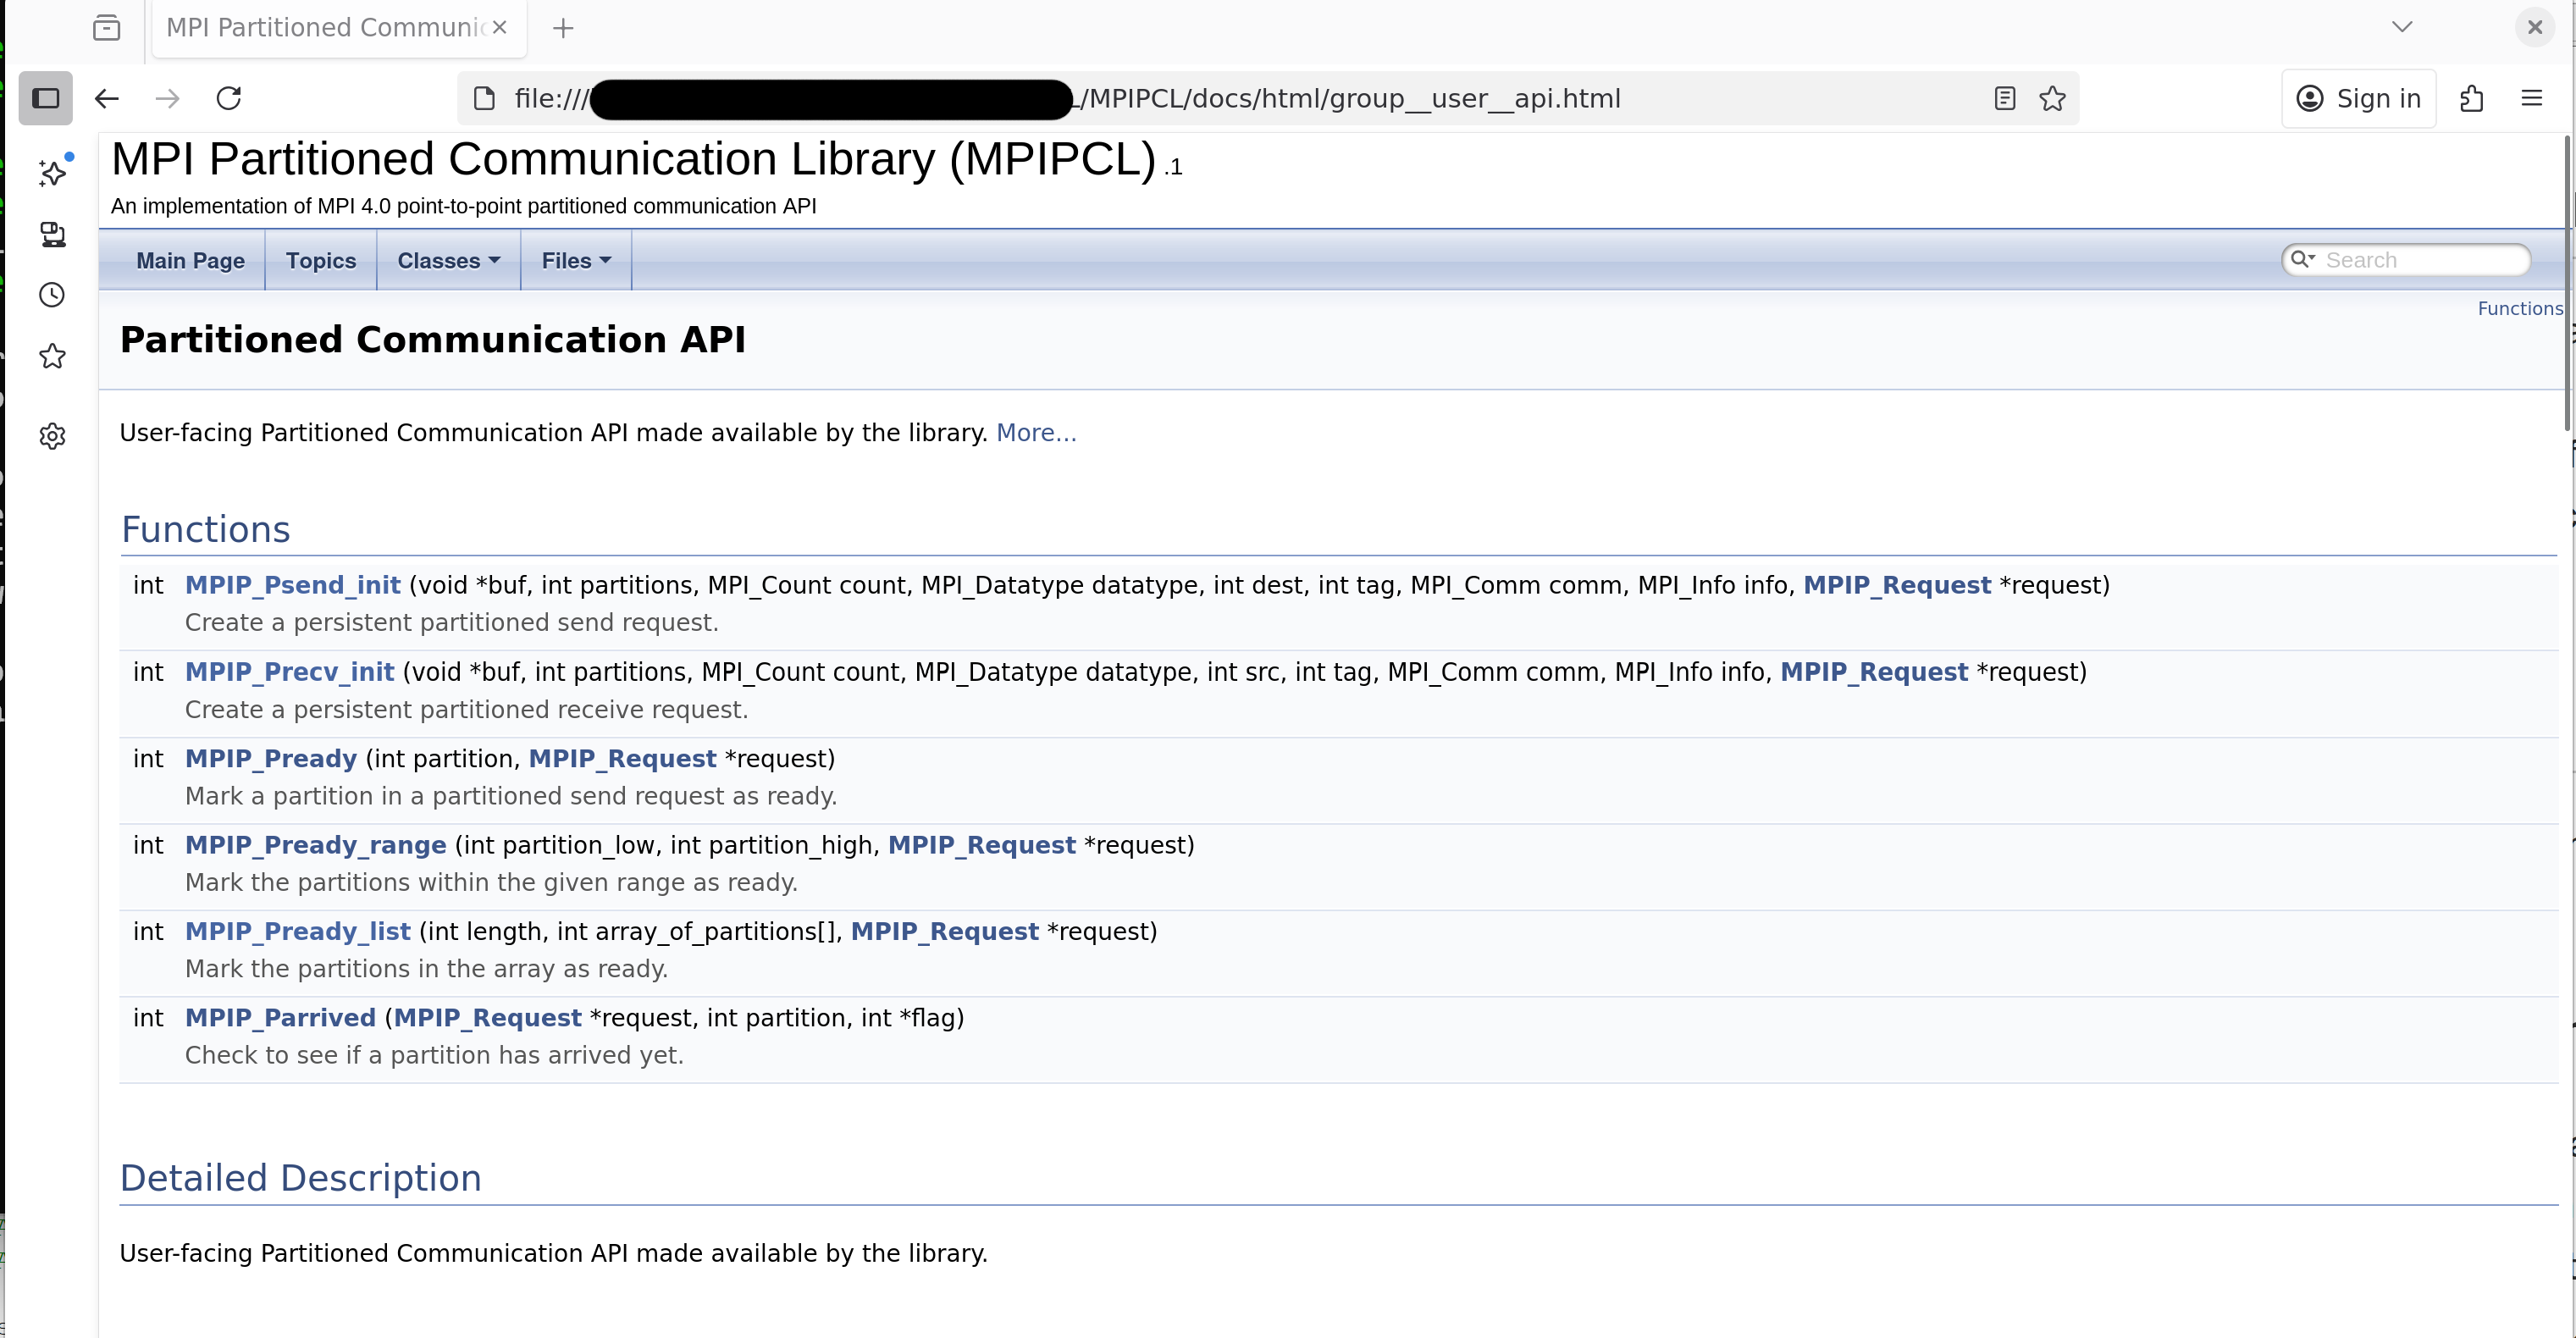Open a new browser tab
Viewport: 2576px width, 1338px height.
tap(563, 28)
